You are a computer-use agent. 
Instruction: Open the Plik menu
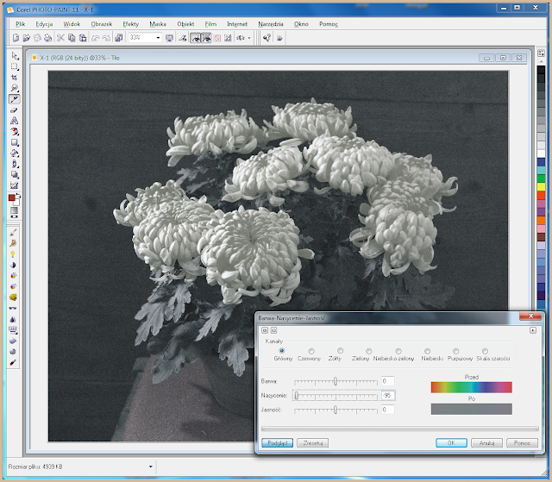[x=21, y=24]
